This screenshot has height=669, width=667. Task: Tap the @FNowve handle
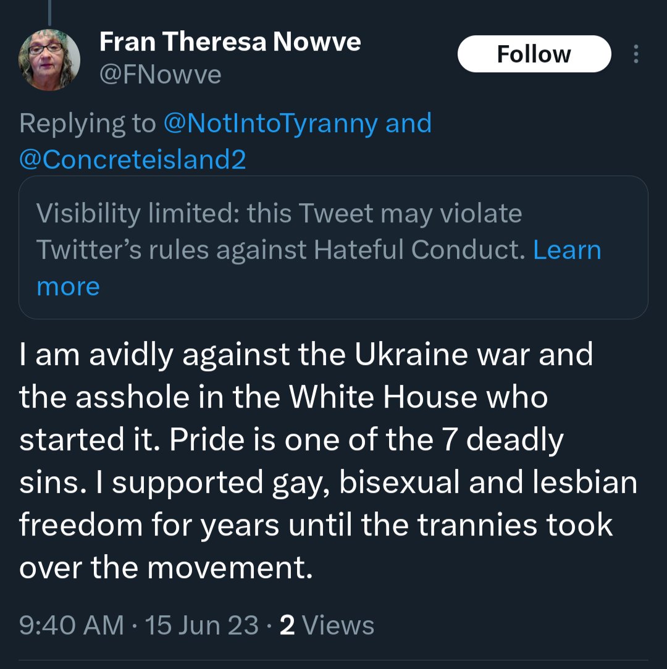[x=160, y=75]
